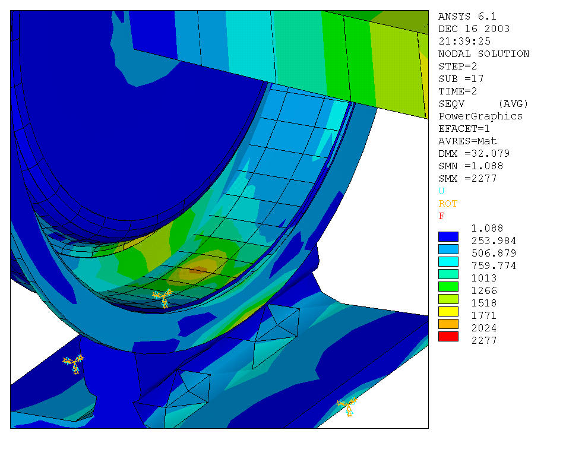Viewport: 585px width, 465px height.
Task: Click the constraint symbol inside the ring
Action: (163, 298)
